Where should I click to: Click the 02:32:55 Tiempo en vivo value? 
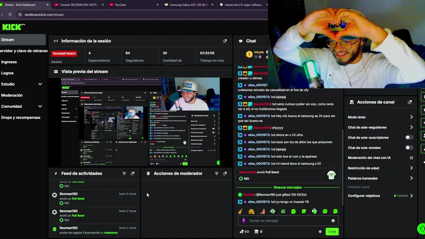point(207,53)
